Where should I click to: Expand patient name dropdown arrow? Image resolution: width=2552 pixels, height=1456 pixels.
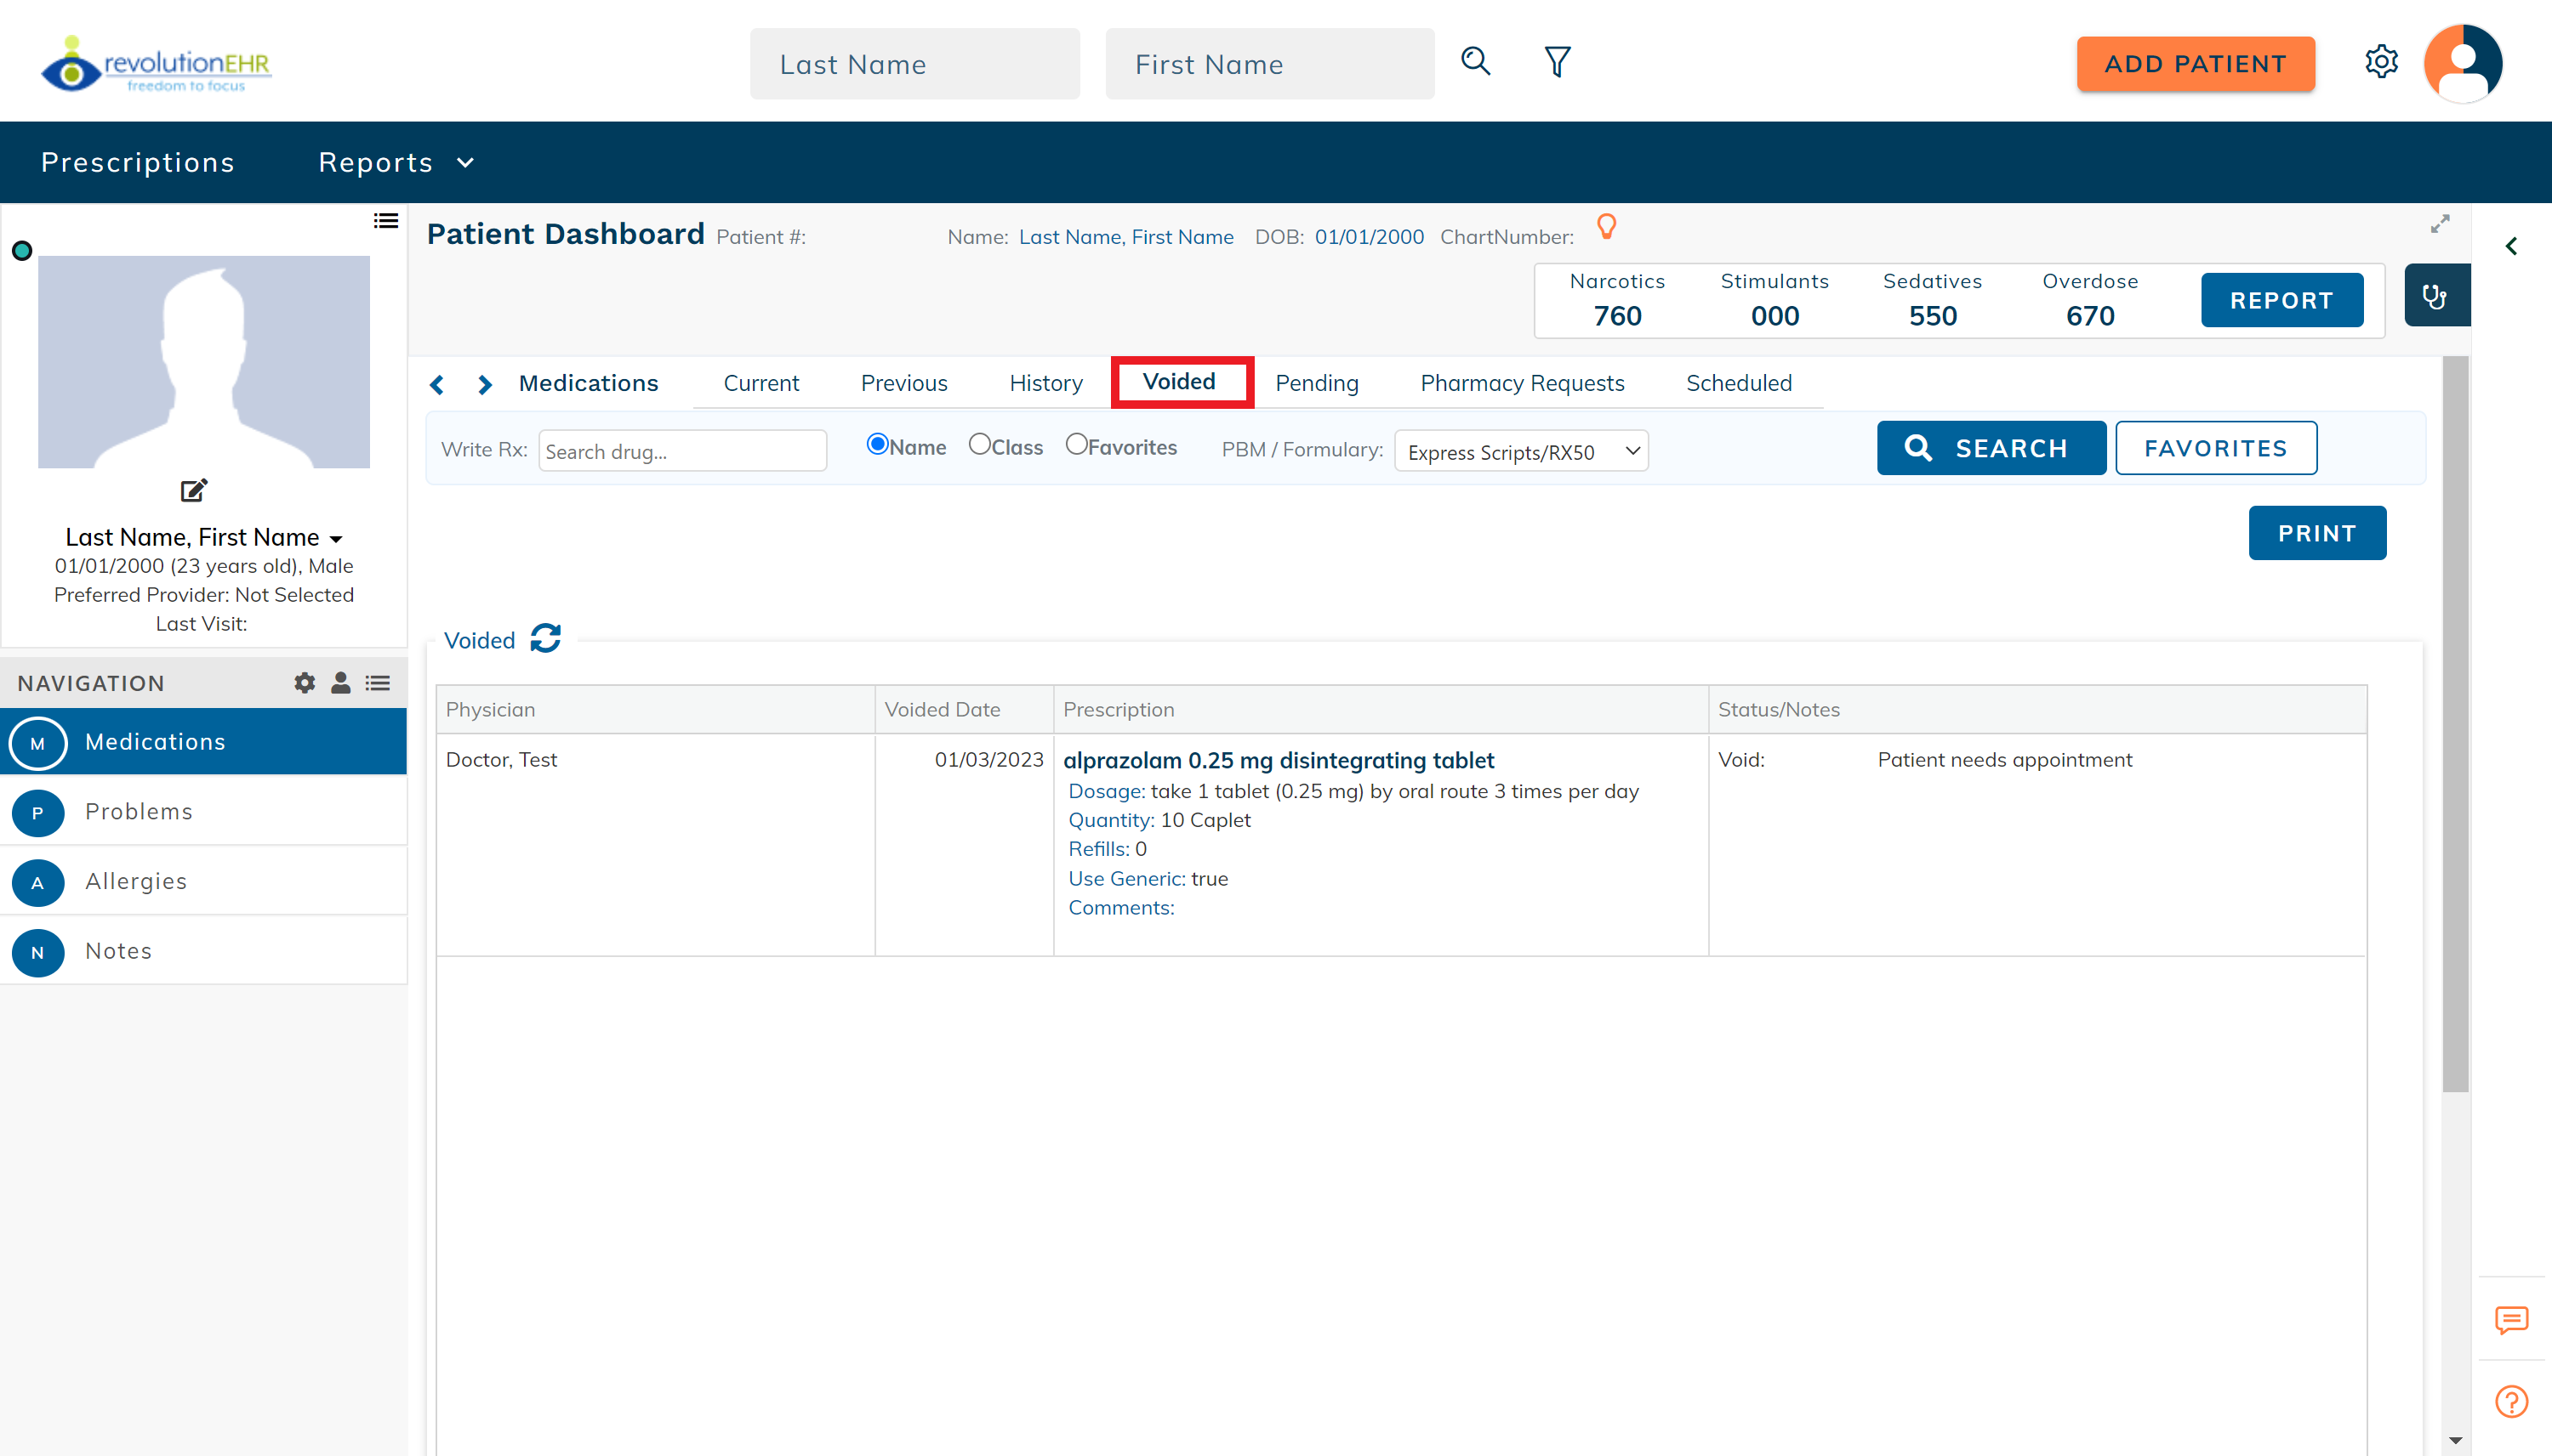coord(336,539)
